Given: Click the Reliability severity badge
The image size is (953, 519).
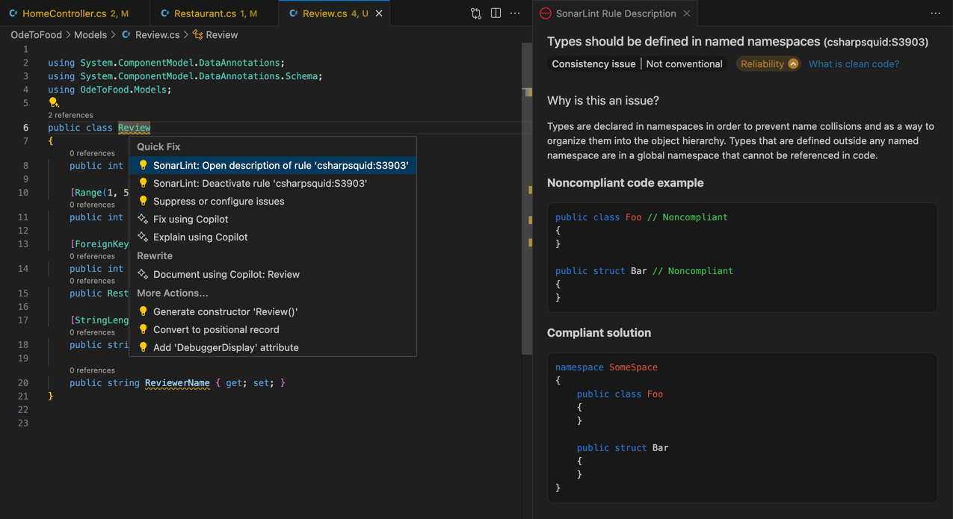Looking at the screenshot, I should 768,64.
